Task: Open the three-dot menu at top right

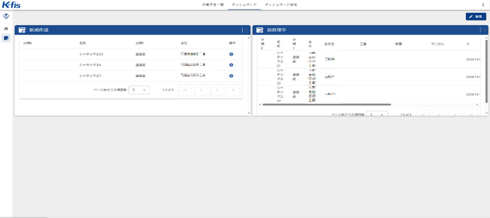Action: point(483,5)
